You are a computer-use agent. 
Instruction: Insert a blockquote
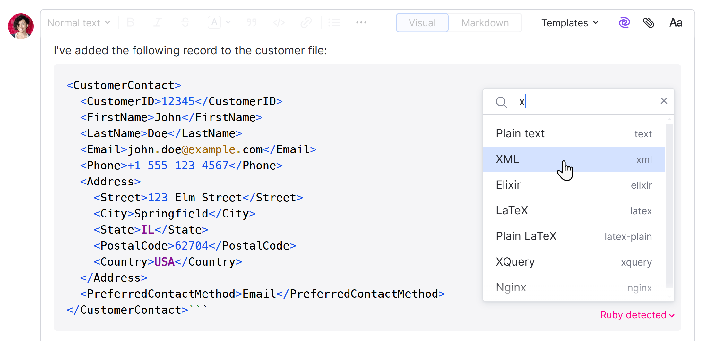click(x=252, y=22)
